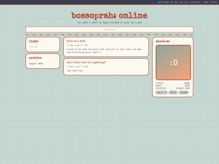Select the 'REALITY TV' tag badge
The width and height of the screenshot is (219, 164).
pyautogui.click(x=161, y=92)
